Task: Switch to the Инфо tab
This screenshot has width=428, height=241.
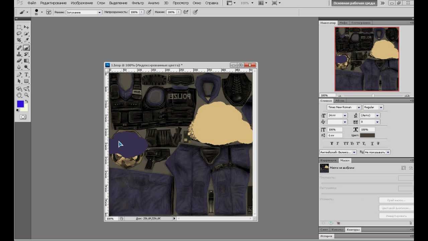Action: (343, 23)
